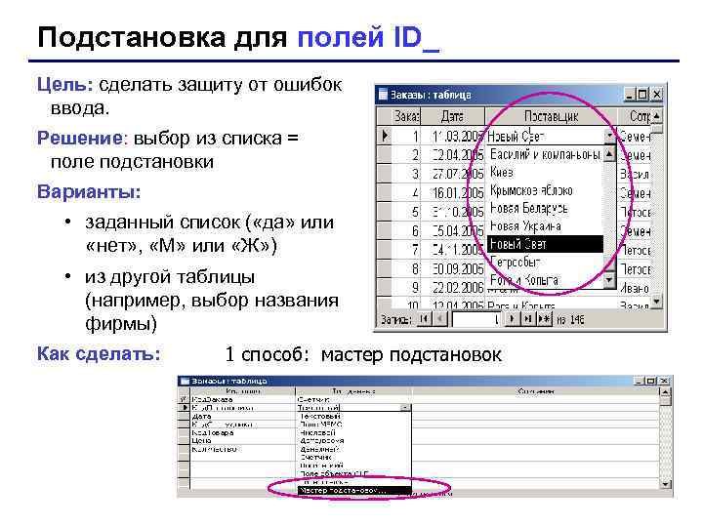
Task: Go to next record in navigation bar
Action: [x=512, y=318]
